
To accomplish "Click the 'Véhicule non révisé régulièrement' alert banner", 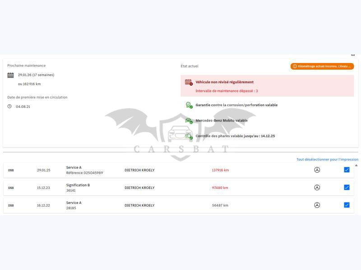I will click(x=267, y=86).
